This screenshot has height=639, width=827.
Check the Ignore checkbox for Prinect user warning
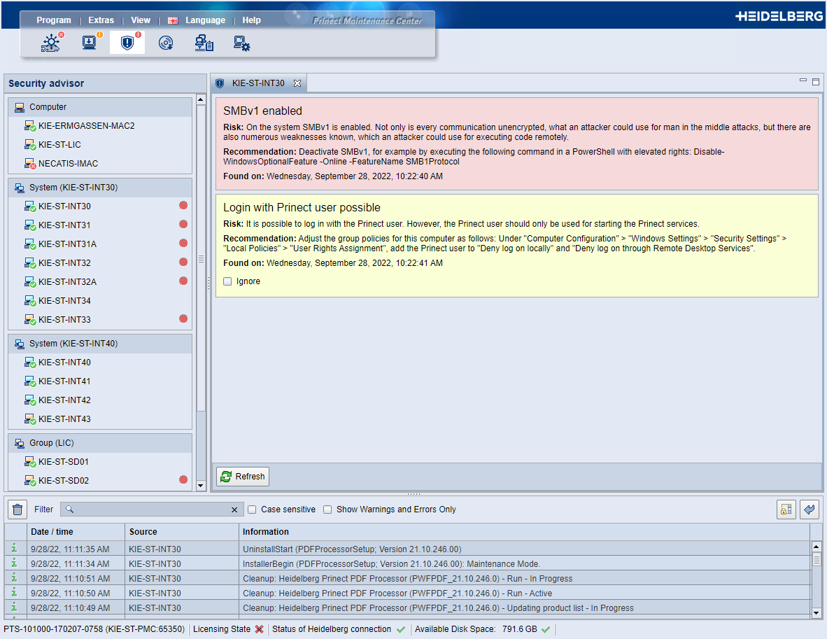pos(227,281)
